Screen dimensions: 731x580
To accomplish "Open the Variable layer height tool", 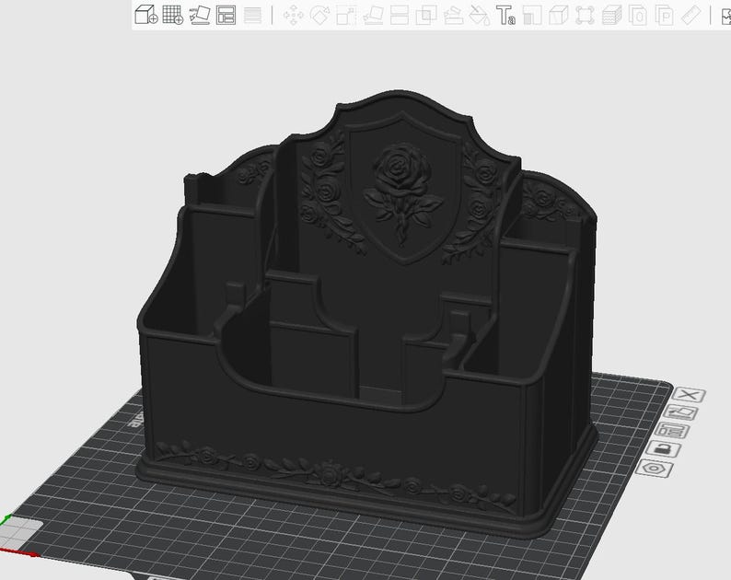I will tap(252, 15).
